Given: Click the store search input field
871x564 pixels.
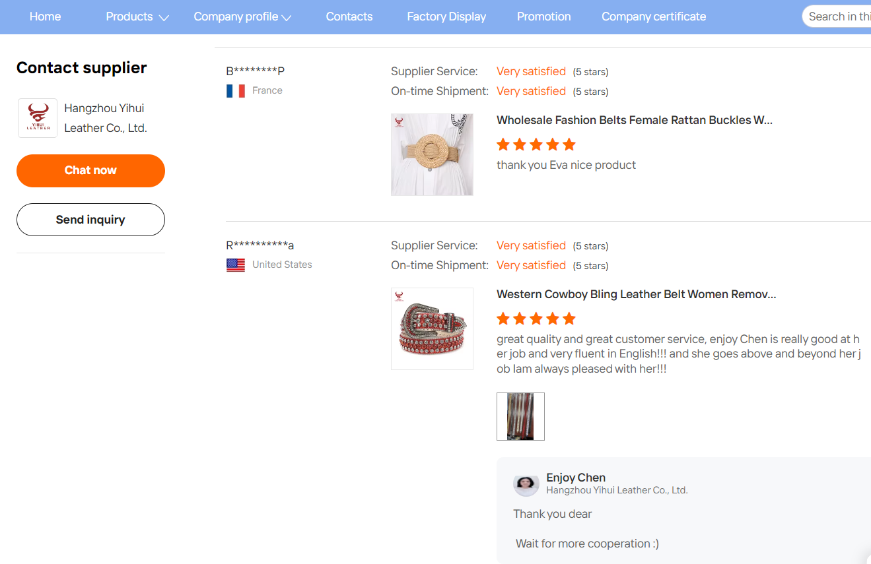Looking at the screenshot, I should click(837, 16).
